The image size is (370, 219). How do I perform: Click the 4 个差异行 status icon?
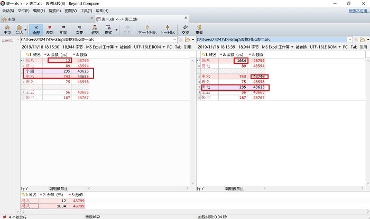4,217
